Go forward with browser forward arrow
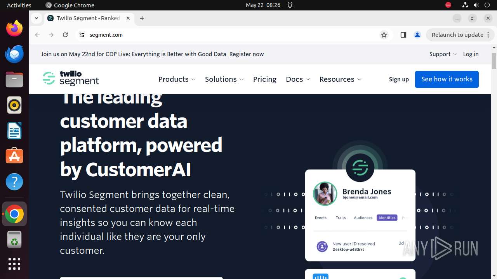 [x=51, y=35]
